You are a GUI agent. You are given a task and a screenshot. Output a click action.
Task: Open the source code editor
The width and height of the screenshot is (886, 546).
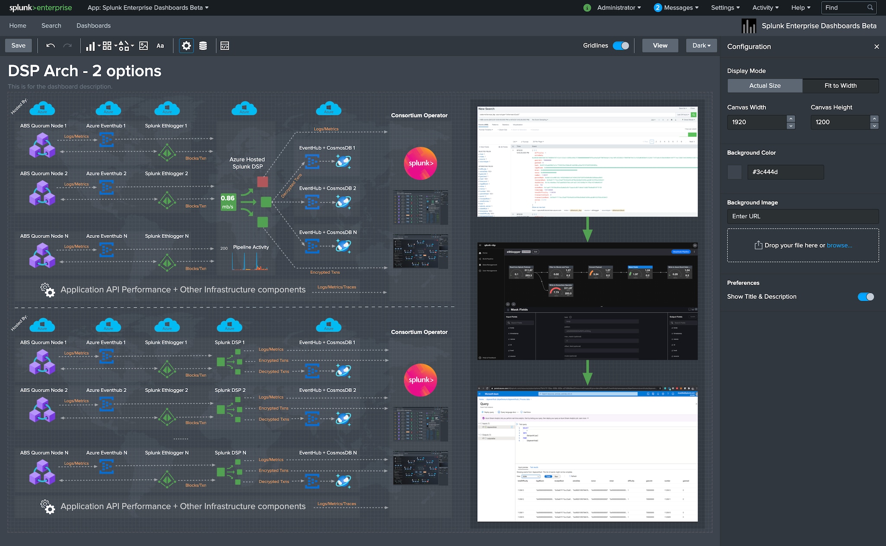point(225,45)
